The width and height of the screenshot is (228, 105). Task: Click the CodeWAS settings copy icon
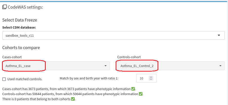tap(5, 7)
